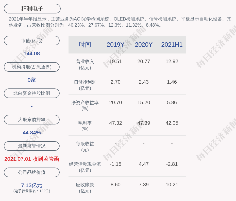
Task: Click the red 2021.07.01 收到监管函 notice
Action: coord(32,159)
